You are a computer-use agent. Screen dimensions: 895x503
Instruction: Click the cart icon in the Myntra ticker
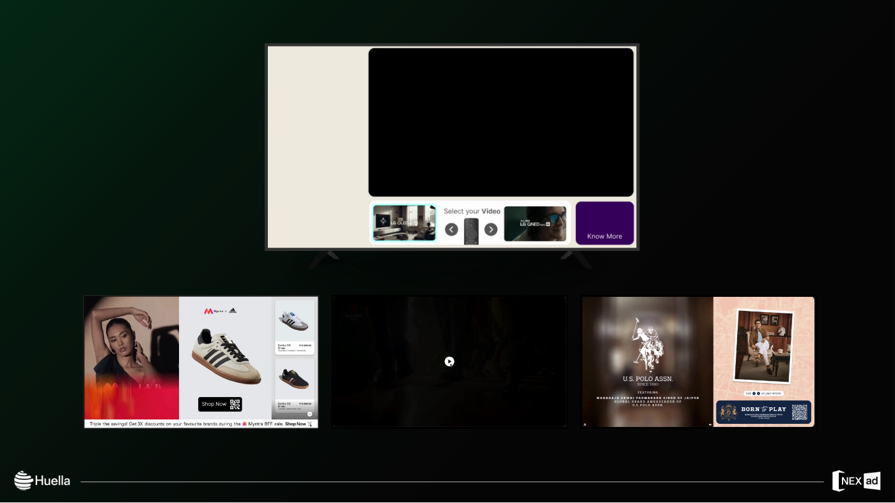[x=310, y=424]
